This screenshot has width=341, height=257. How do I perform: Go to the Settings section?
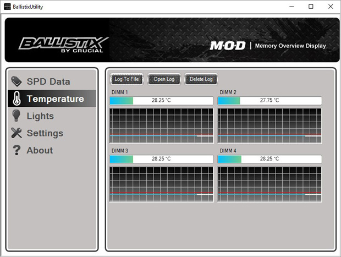pyautogui.click(x=52, y=133)
